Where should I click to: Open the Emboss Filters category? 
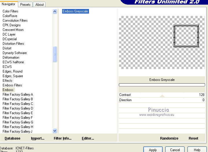(12, 85)
